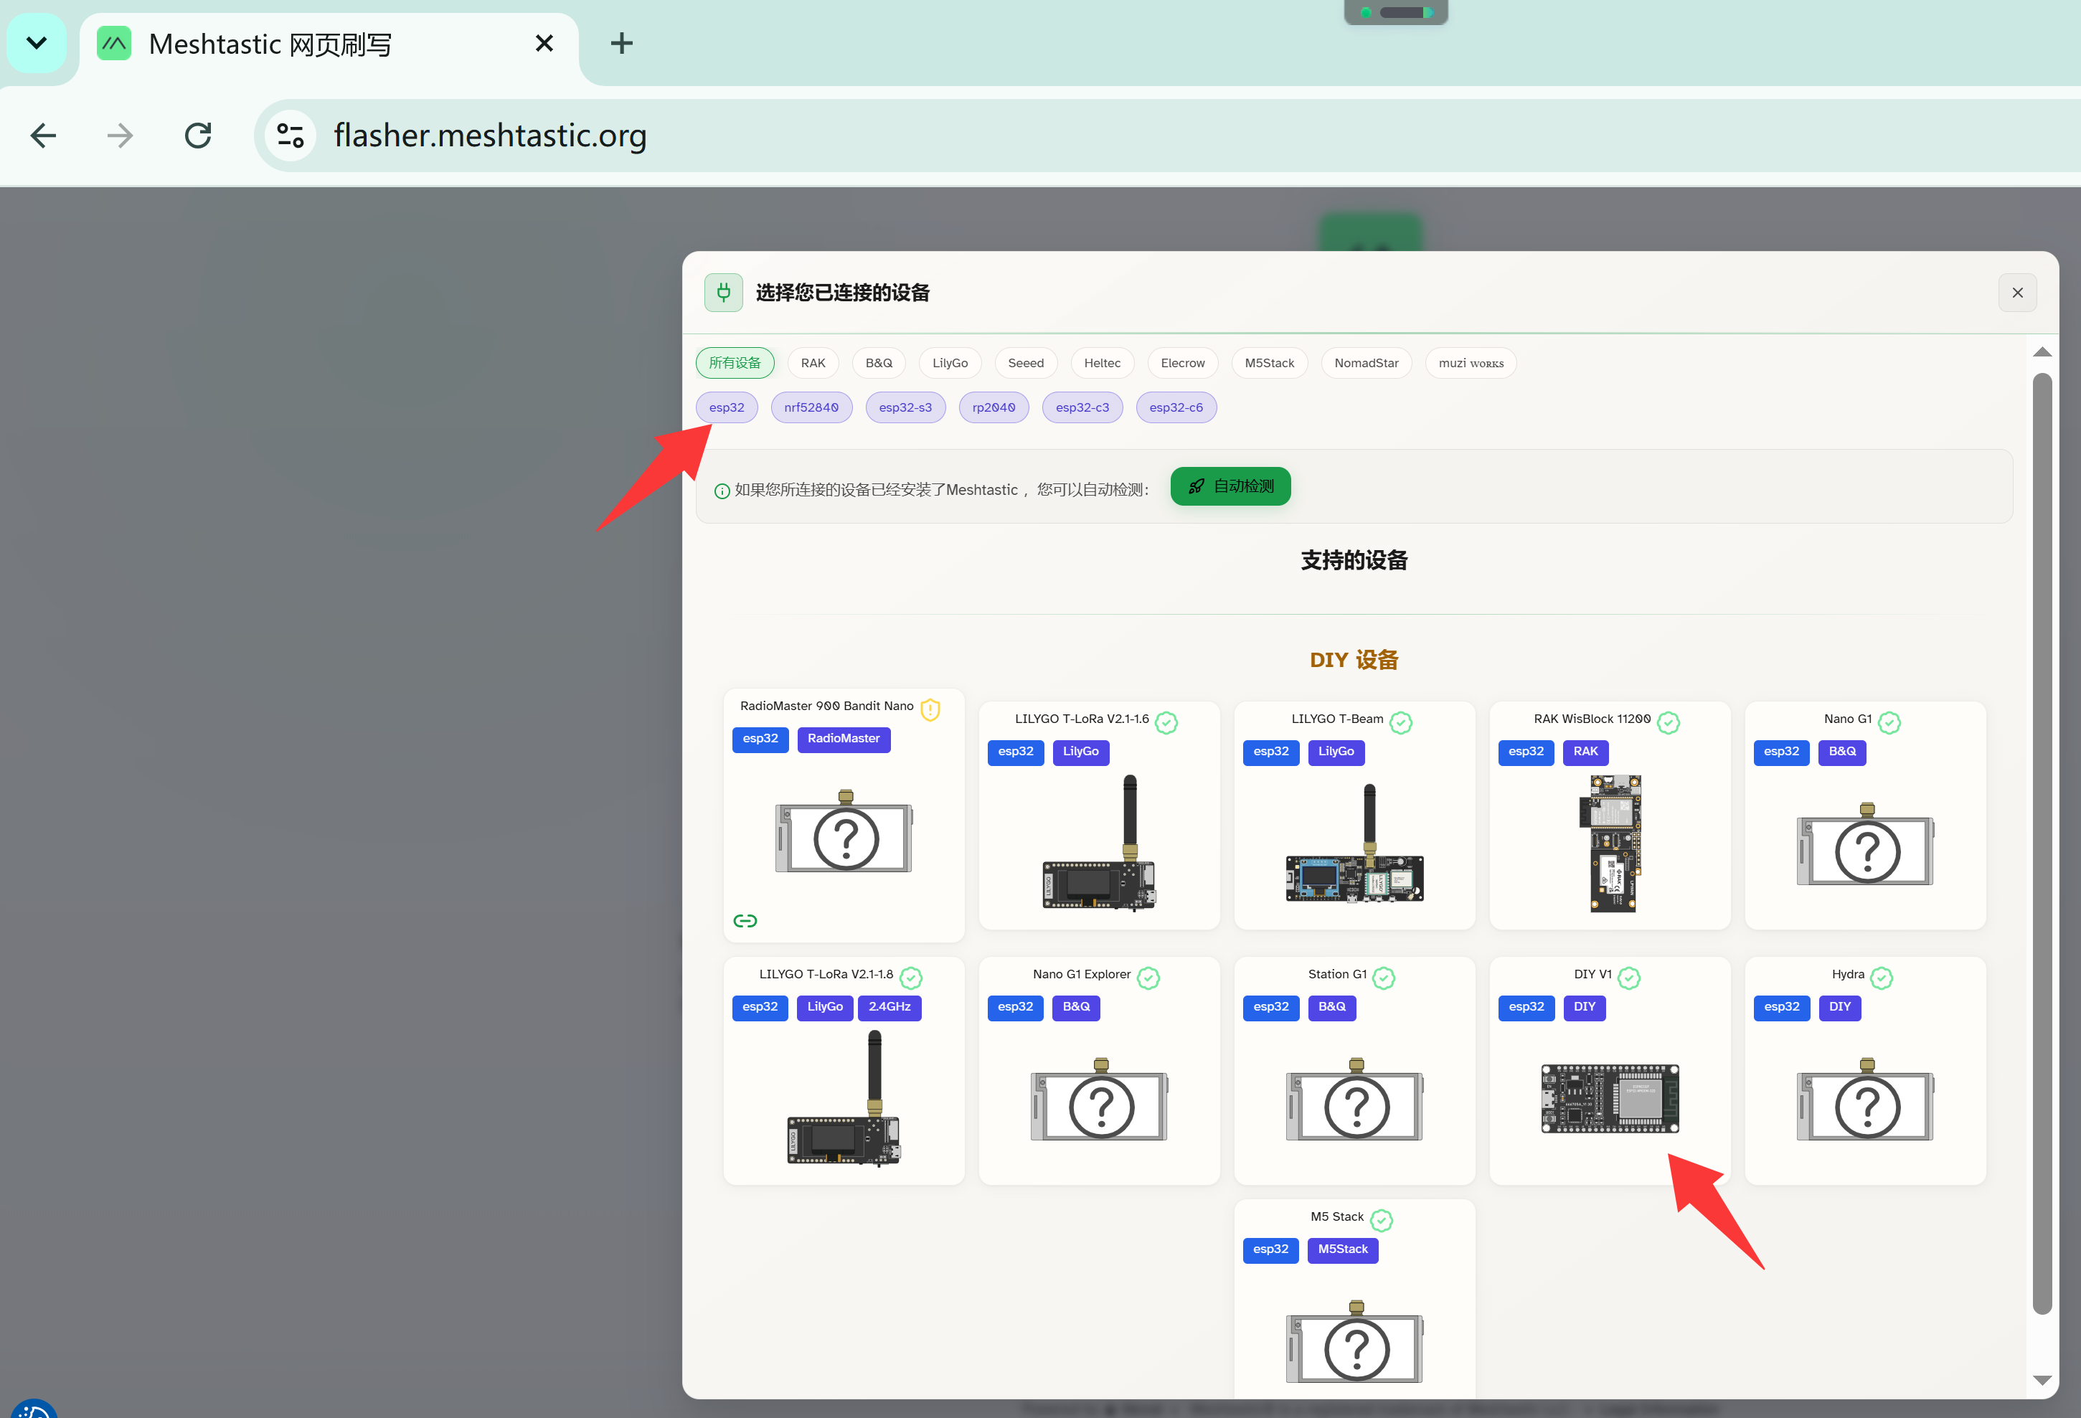Filter devices by Elecrow vendor
The image size is (2081, 1418).
[x=1183, y=362]
